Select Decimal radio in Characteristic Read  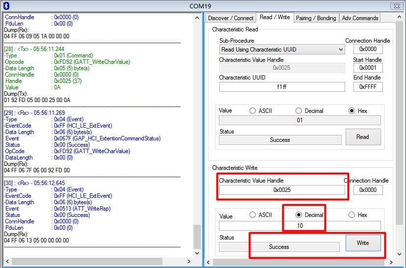click(x=298, y=111)
